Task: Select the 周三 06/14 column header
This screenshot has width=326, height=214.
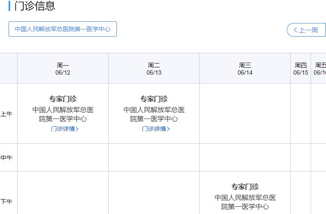Action: pos(245,69)
